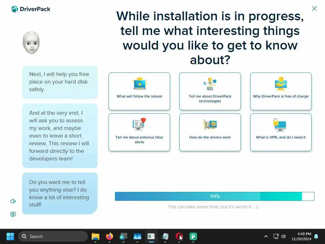
Task: Open the tilted blue-gray sheet taskbar app
Action: [x=165, y=236]
